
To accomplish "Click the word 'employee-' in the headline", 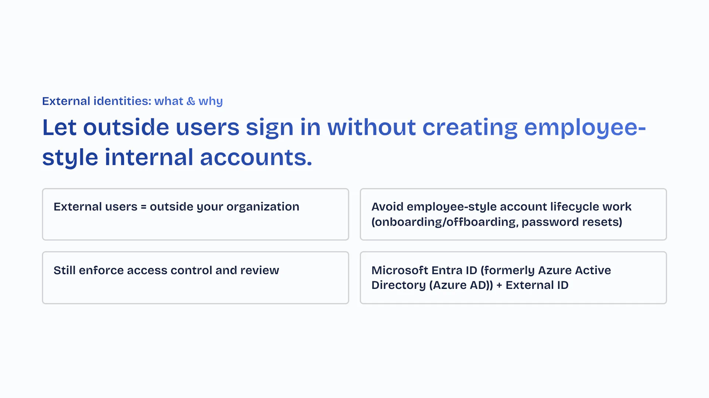I will (585, 128).
